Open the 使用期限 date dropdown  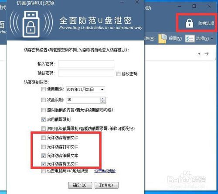(x=102, y=90)
